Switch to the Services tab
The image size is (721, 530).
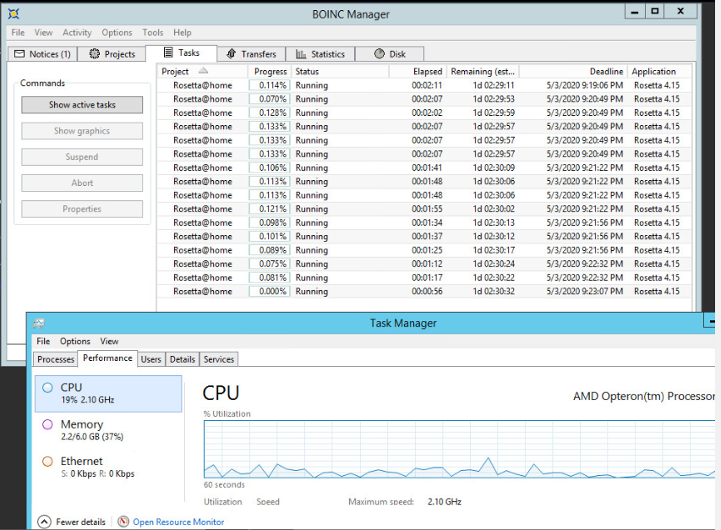pyautogui.click(x=219, y=359)
